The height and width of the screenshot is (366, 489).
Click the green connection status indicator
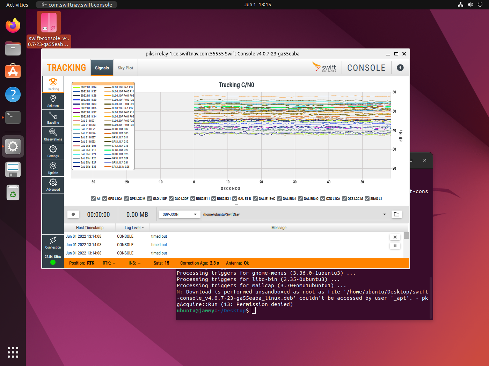click(x=53, y=262)
